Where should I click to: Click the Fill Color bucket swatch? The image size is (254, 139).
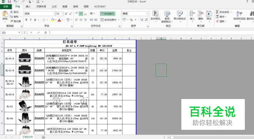pyautogui.click(x=52, y=20)
